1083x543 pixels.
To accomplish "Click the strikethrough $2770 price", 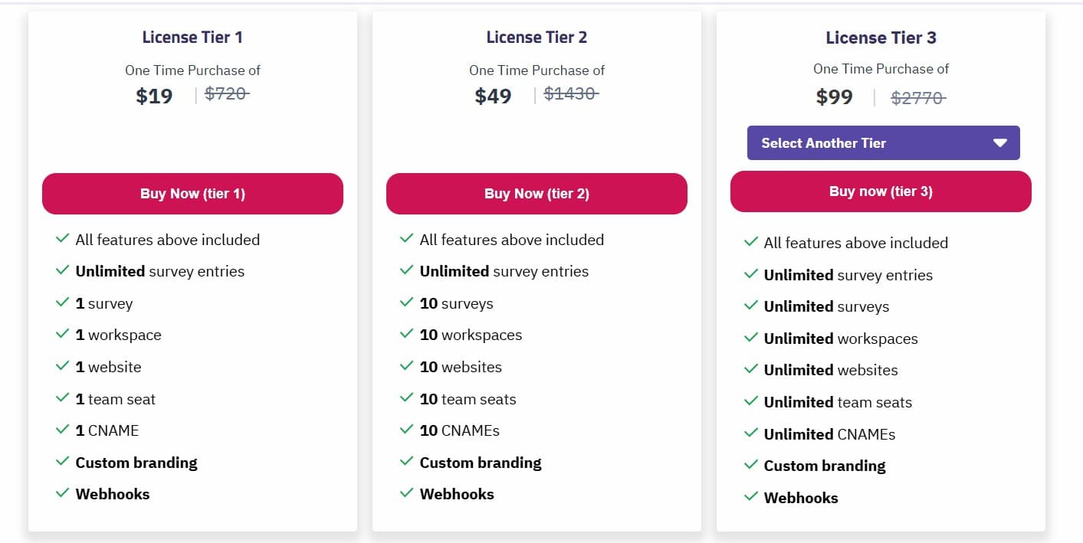I will click(x=918, y=98).
